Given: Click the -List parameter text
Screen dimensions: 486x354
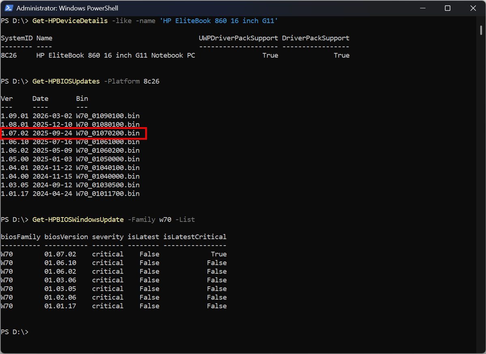Looking at the screenshot, I should [x=185, y=220].
